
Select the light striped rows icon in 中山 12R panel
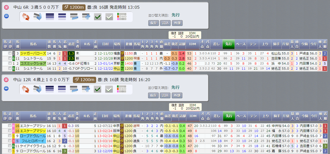[62, 89]
